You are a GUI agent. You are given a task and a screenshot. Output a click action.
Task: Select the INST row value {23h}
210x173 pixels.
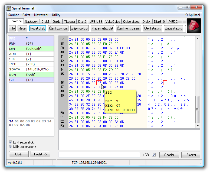[x=40, y=64]
